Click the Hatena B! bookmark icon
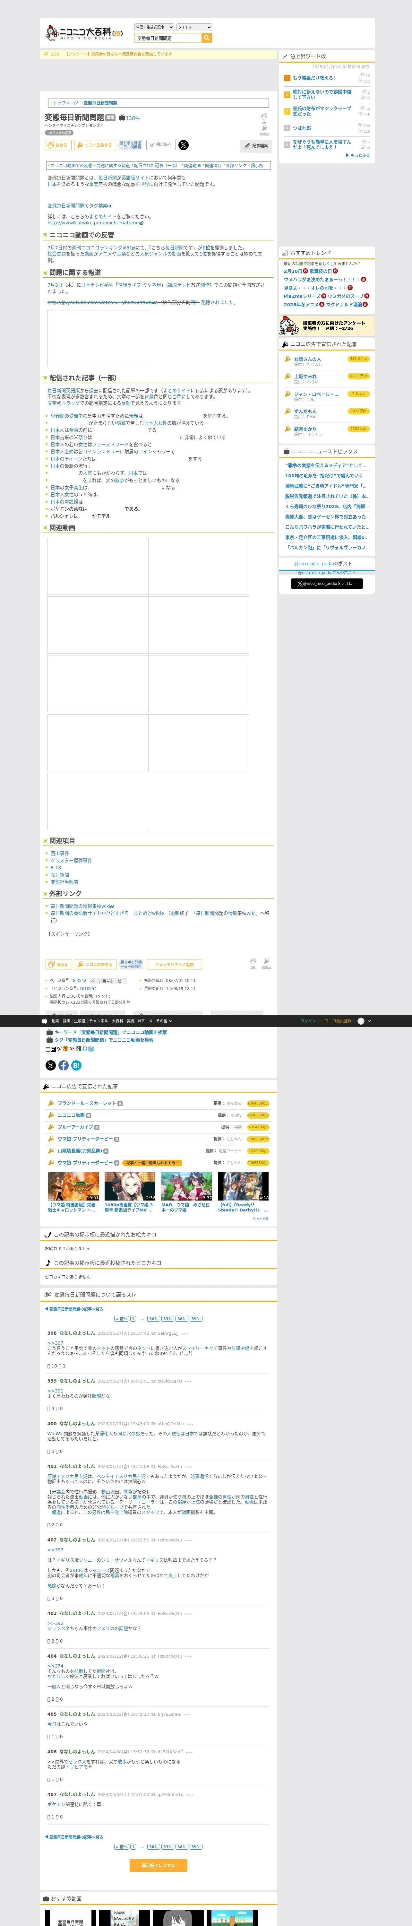Viewport: 412px width, 1926px height. (x=76, y=1065)
